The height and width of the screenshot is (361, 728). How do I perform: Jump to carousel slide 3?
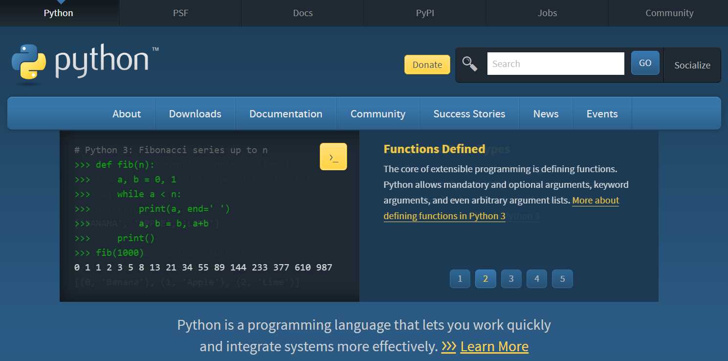point(511,278)
